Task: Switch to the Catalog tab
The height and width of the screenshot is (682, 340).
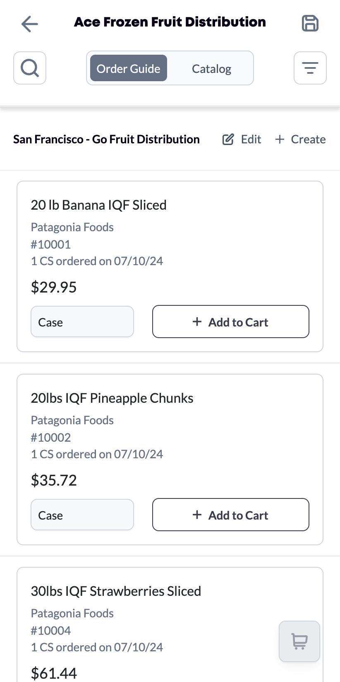Action: [x=211, y=68]
